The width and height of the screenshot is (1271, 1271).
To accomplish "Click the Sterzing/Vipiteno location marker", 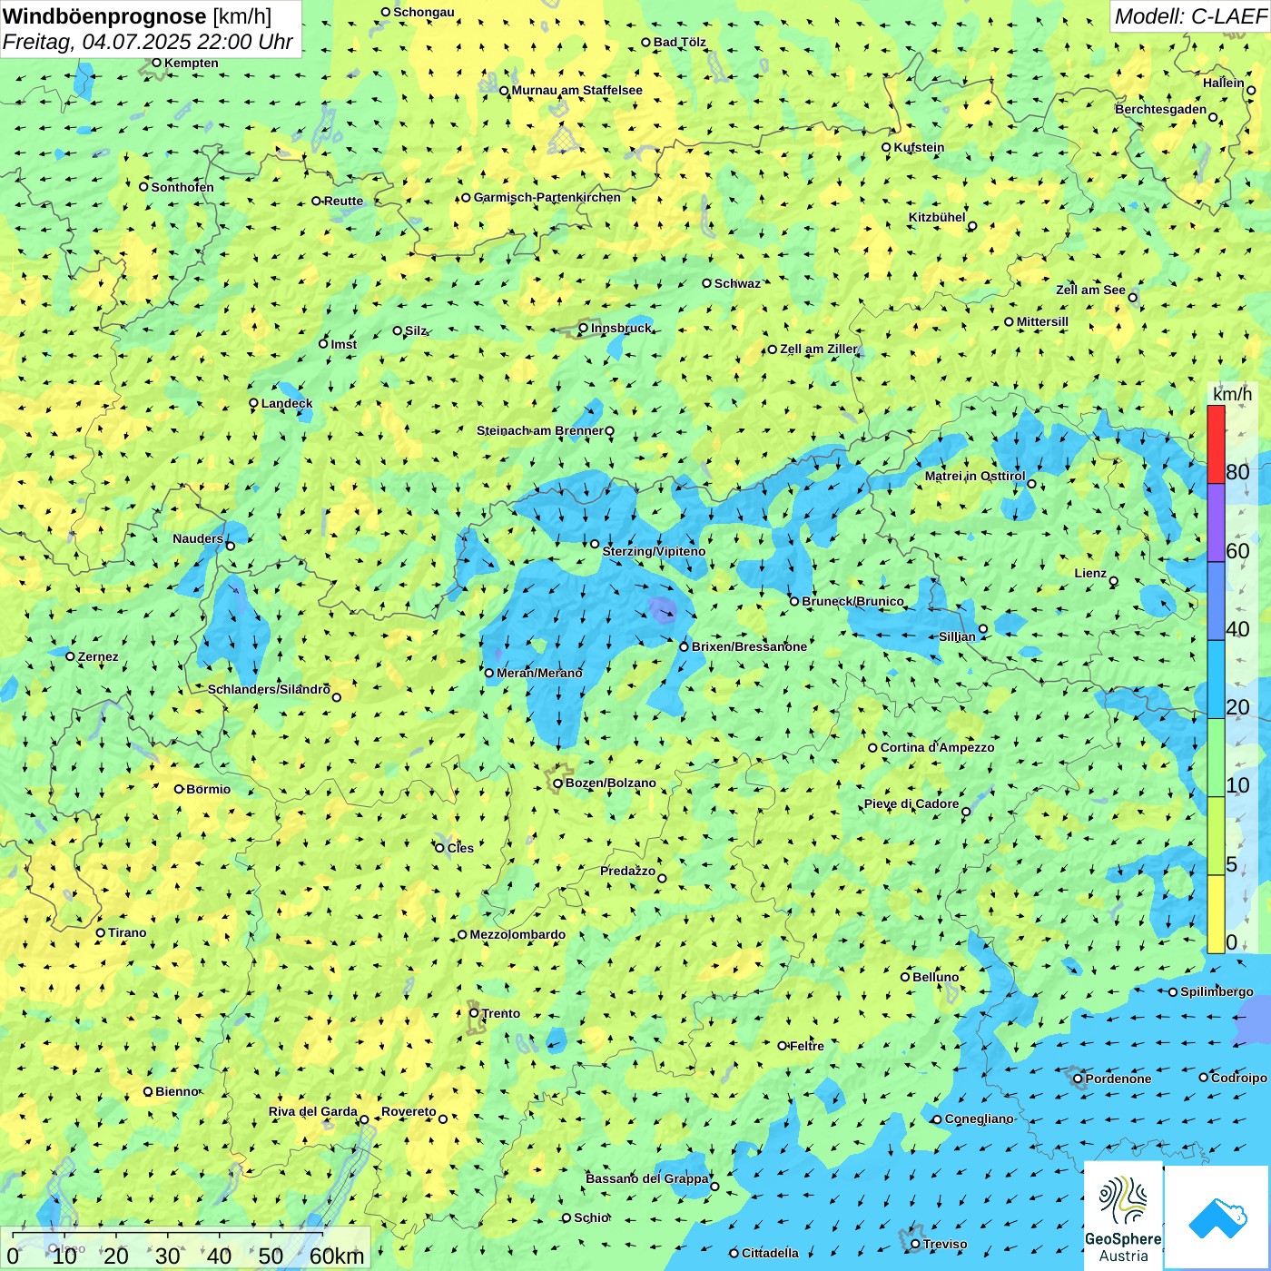I will (x=595, y=544).
